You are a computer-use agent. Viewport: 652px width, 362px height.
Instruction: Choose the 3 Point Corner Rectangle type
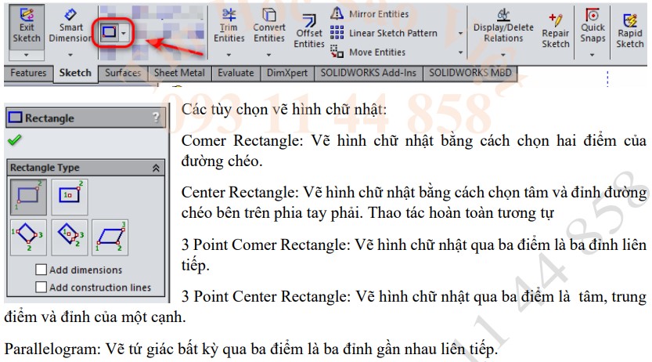[x=28, y=237]
